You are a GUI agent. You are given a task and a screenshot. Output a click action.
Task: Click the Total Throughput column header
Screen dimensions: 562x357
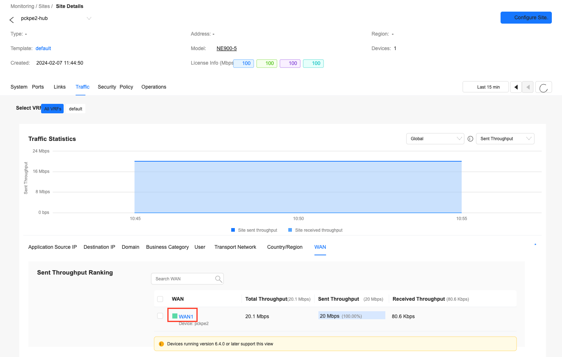pyautogui.click(x=278, y=299)
